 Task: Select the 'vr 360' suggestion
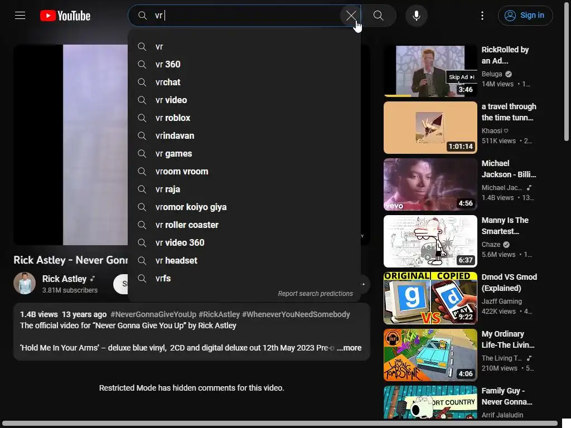[244, 65]
